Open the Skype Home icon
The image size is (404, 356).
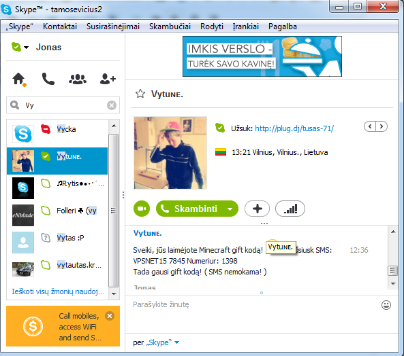tap(19, 79)
